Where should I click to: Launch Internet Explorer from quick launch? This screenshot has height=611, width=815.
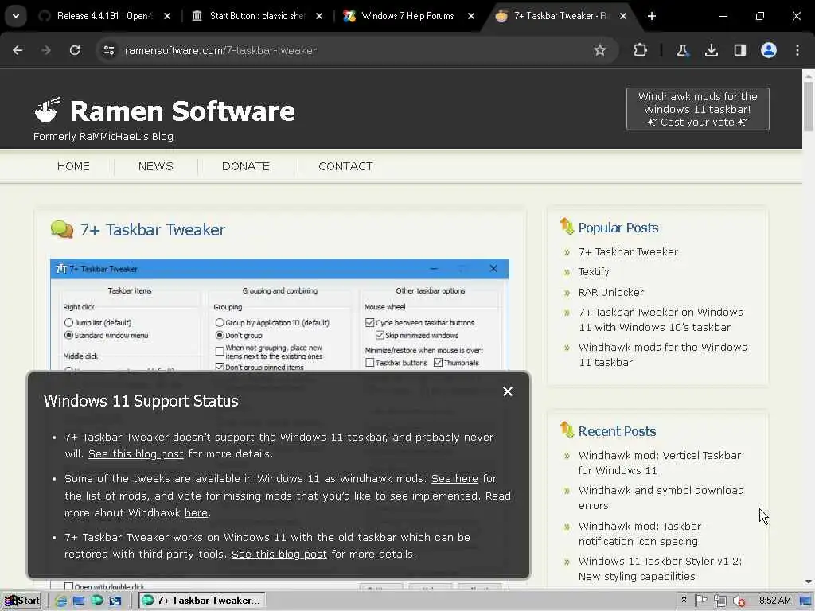click(x=61, y=601)
